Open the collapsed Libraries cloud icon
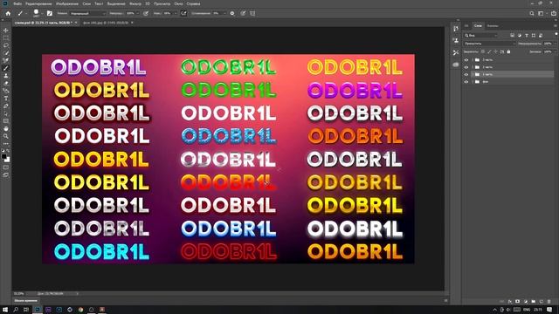Image resolution: width=559 pixels, height=314 pixels. (456, 65)
